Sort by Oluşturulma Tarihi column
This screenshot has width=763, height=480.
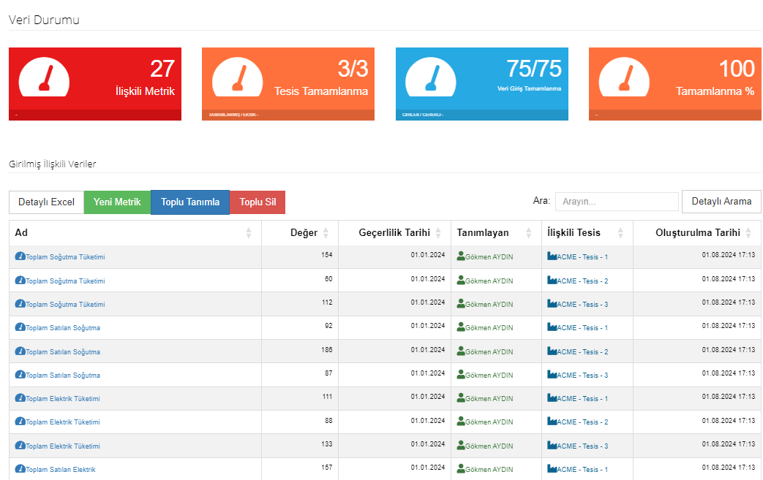point(748,233)
